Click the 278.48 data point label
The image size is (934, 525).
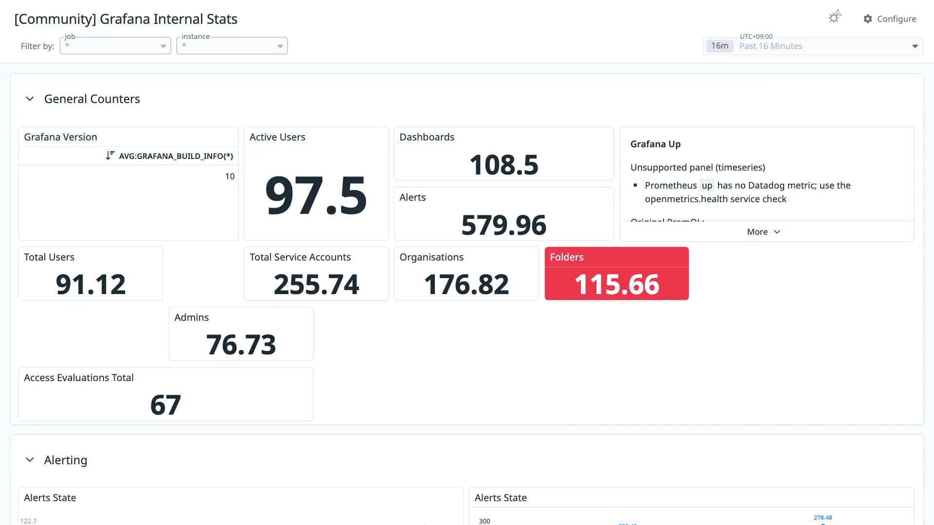point(823,518)
